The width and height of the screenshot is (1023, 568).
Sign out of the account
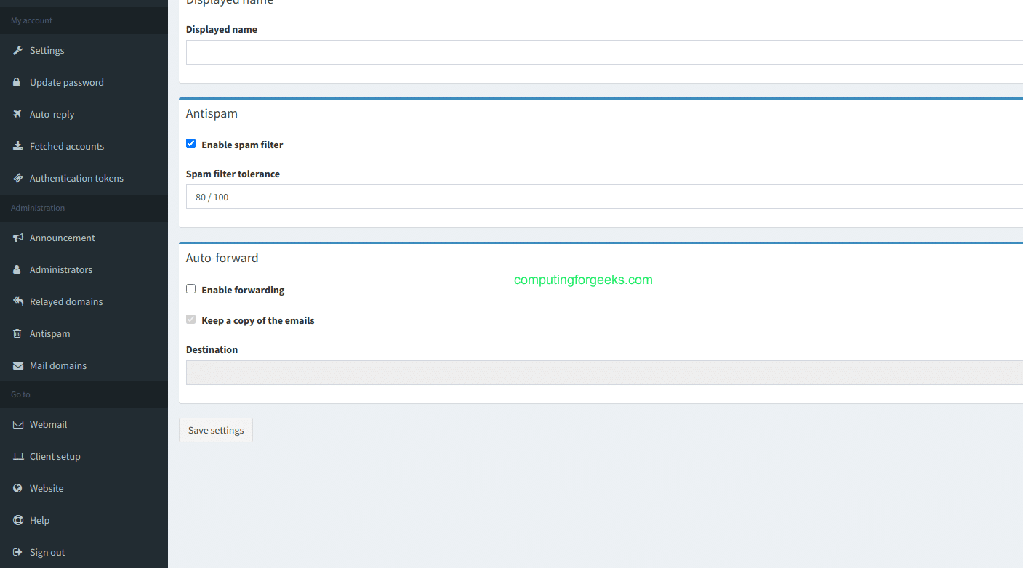[x=46, y=552]
